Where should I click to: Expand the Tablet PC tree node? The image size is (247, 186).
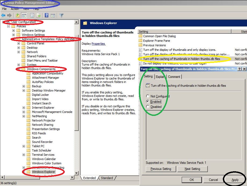click(24, 146)
